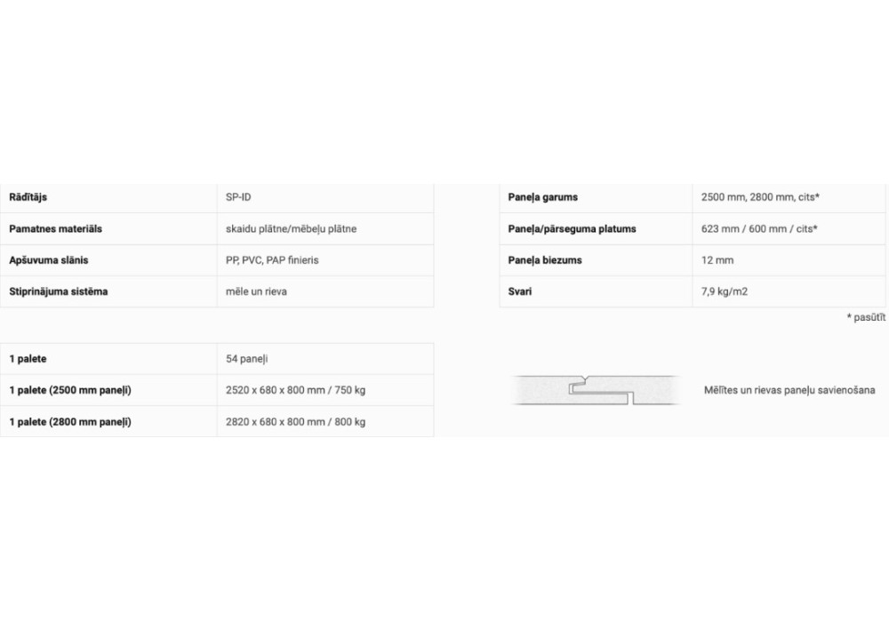Screen dimensions: 889x622
Task: Click the "Paneļa garums" label
Action: 543,197
